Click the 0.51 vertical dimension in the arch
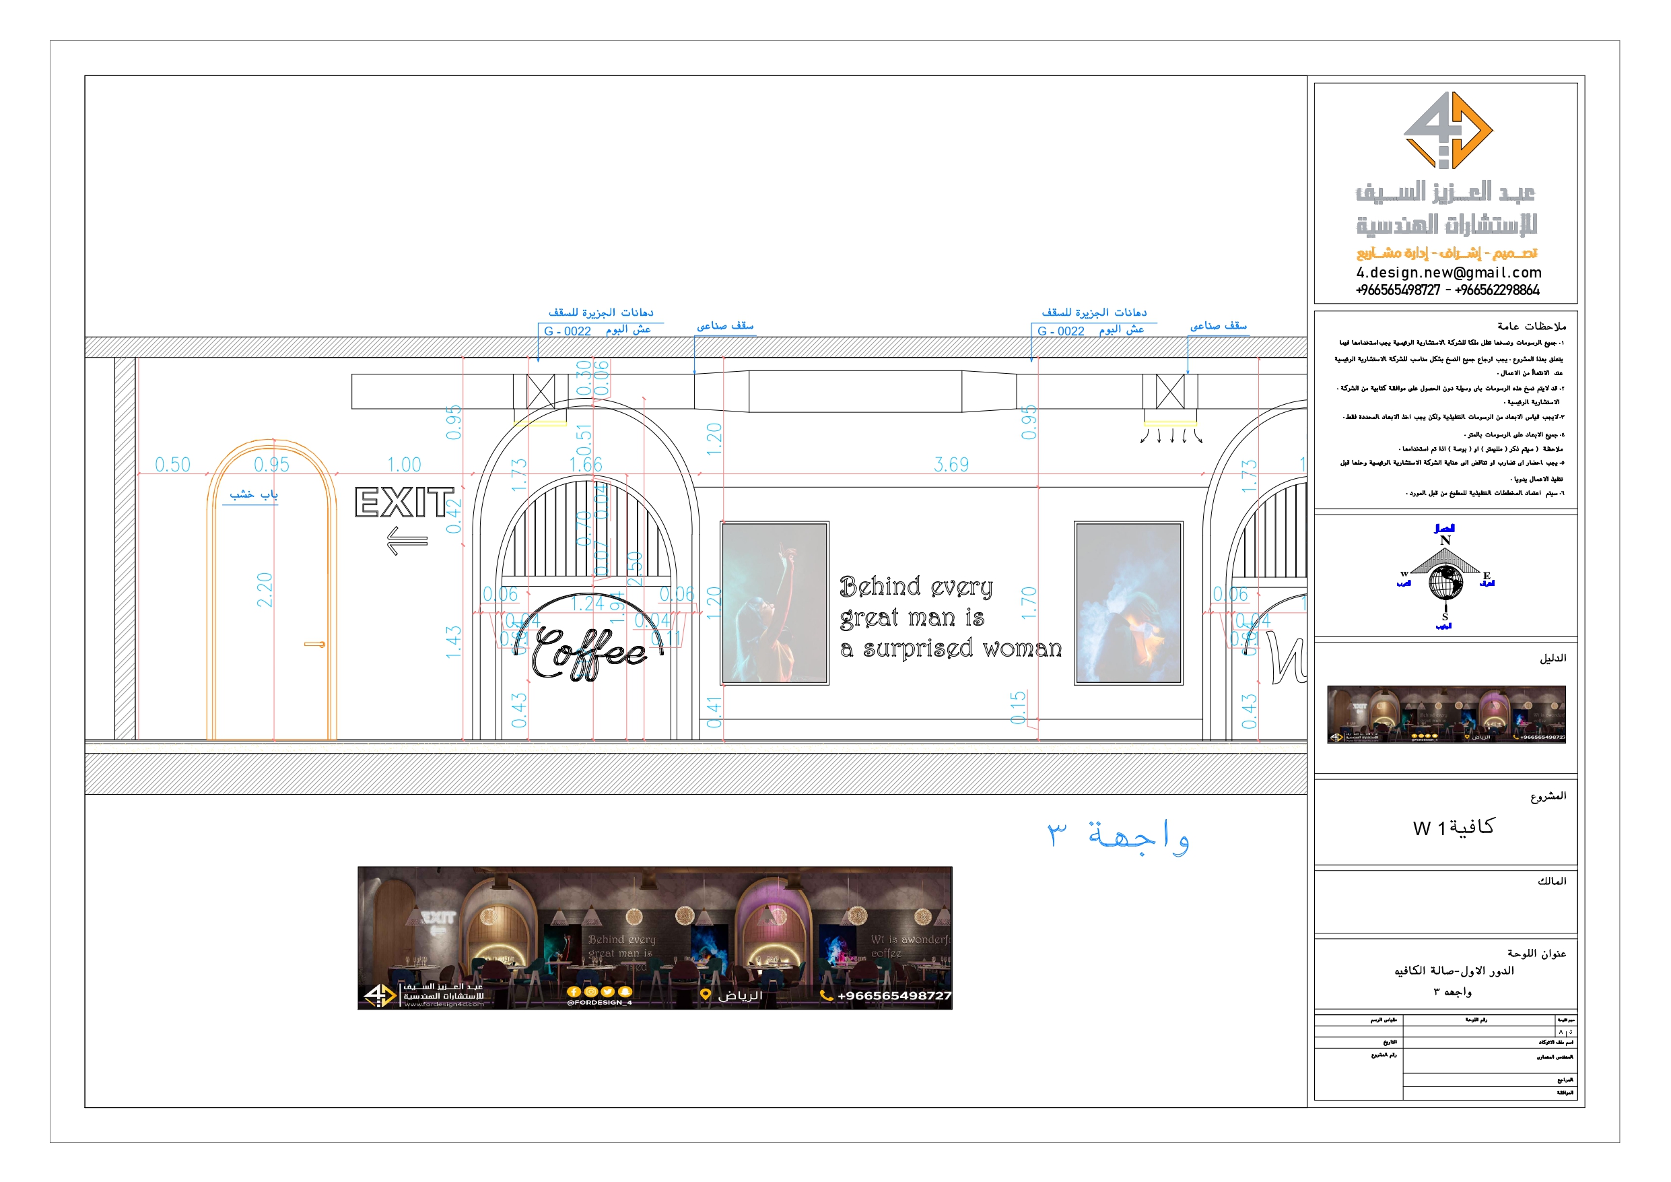The height and width of the screenshot is (1182, 1671). tap(584, 440)
